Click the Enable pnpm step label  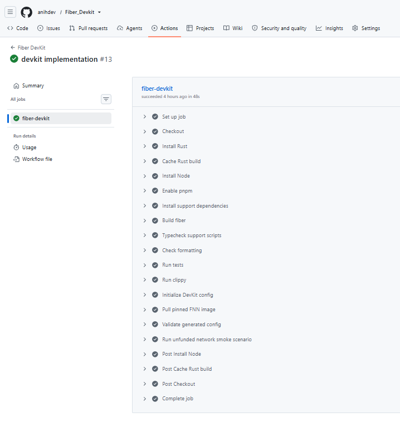(x=177, y=191)
